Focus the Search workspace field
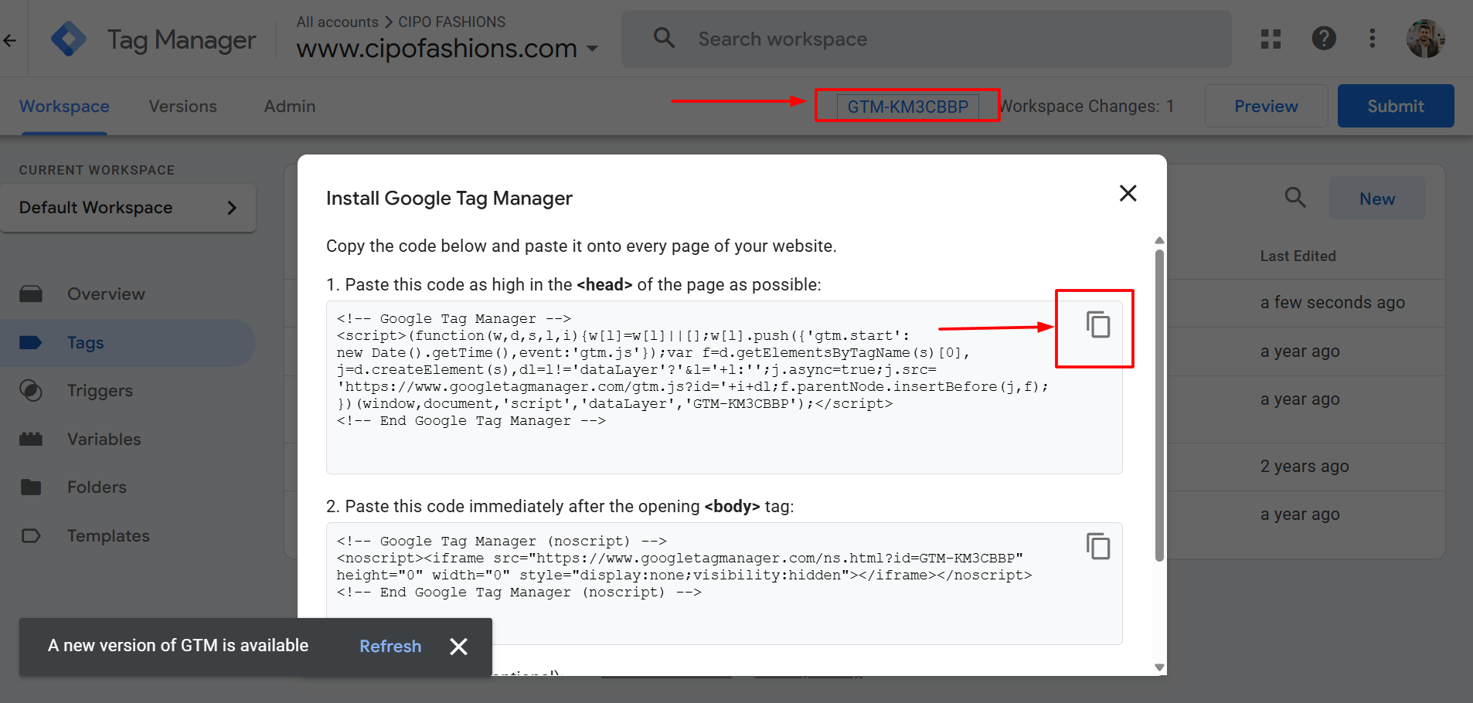The image size is (1473, 703). [927, 39]
